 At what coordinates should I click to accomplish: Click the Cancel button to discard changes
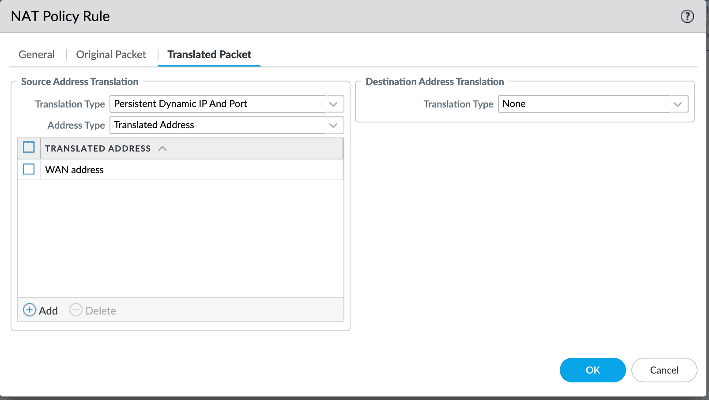click(x=664, y=370)
